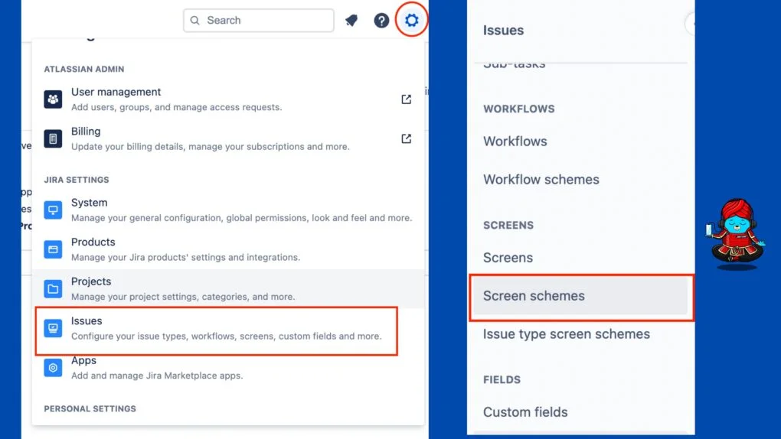The height and width of the screenshot is (439, 781).
Task: Open Projects settings entry
Action: pos(228,288)
